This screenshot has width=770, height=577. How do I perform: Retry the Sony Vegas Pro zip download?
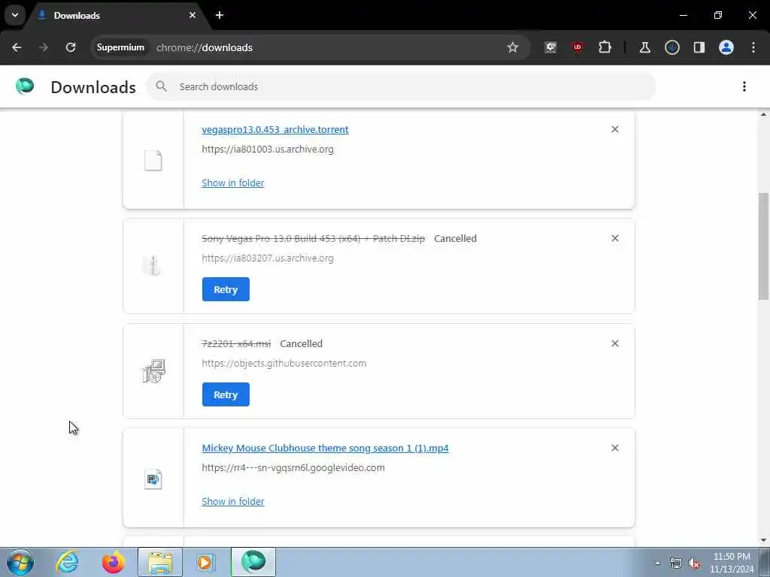tap(226, 289)
